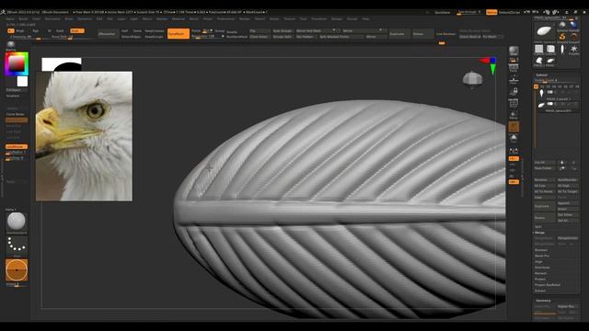
Task: Toggle the DetectEdges option
Action: point(131,37)
